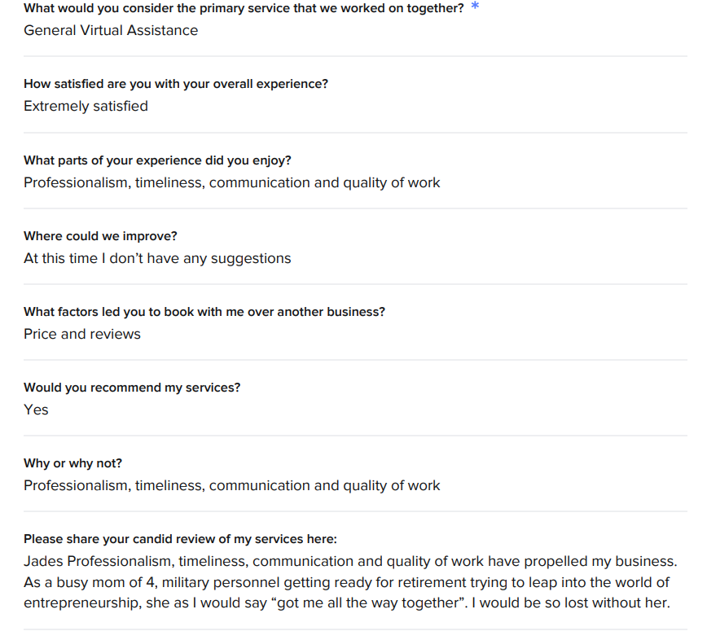707x640 pixels.
Task: Click the review line starting 'Jades Professionalism'
Action: pos(350,561)
